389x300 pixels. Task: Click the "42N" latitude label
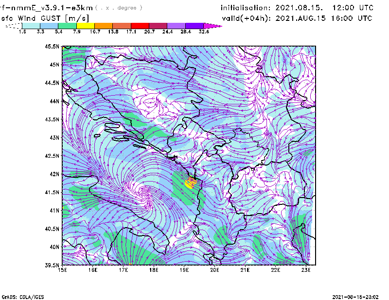54,174
